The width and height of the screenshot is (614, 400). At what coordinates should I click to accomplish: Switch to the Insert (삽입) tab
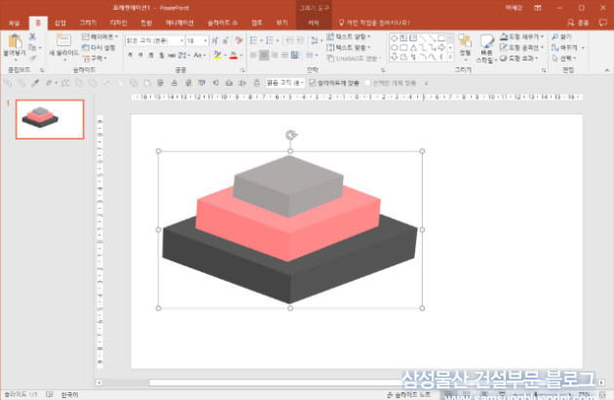[x=59, y=22]
